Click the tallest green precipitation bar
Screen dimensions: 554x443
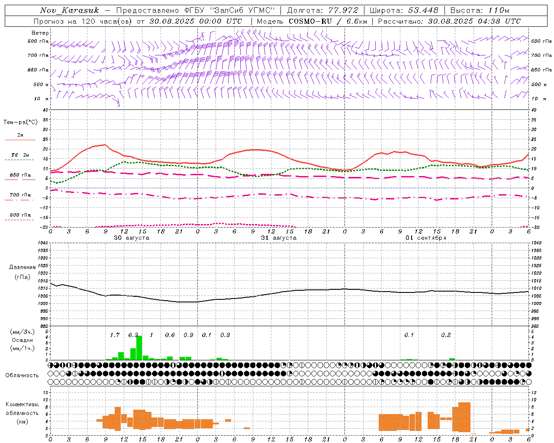(x=139, y=348)
